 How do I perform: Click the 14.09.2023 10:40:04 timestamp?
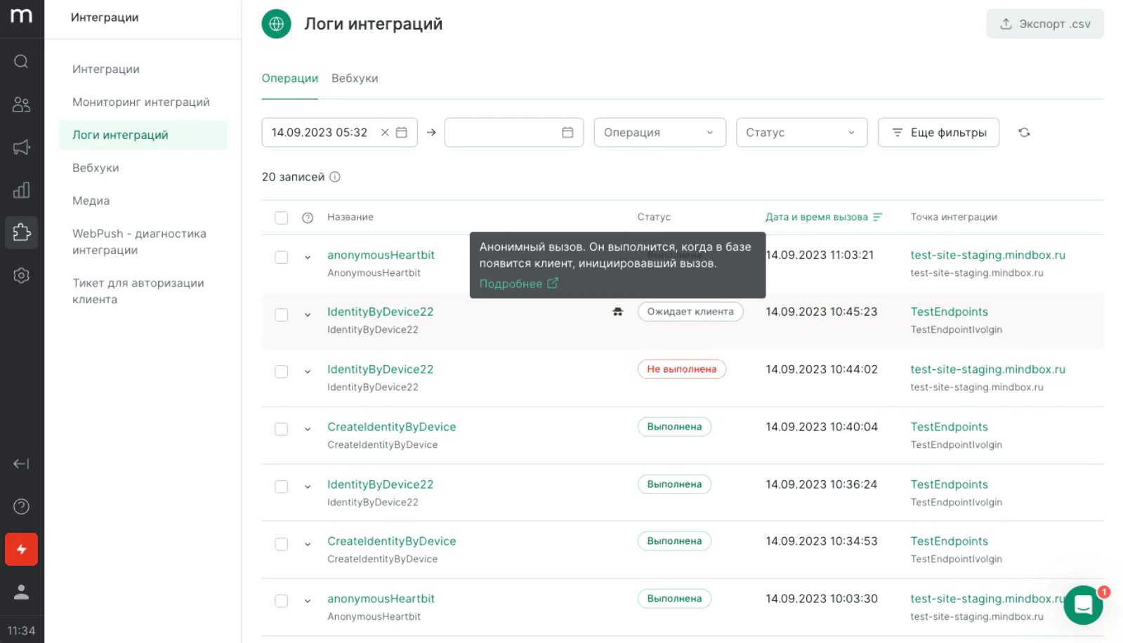822,427
